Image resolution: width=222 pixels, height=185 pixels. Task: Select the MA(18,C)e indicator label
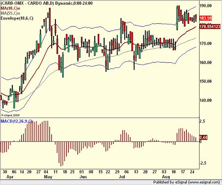[10, 8]
